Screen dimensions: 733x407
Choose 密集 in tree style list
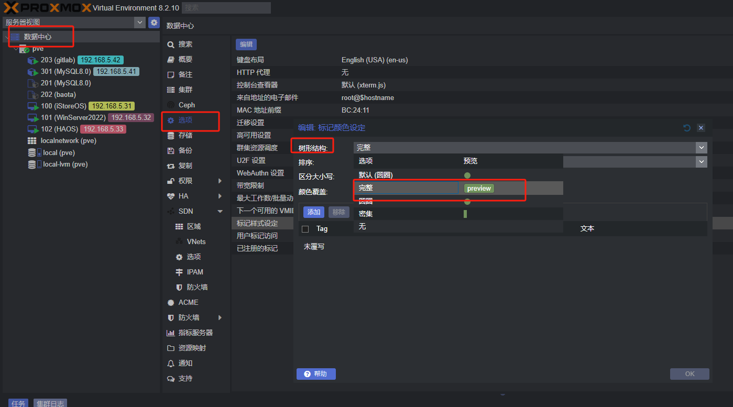pos(366,214)
